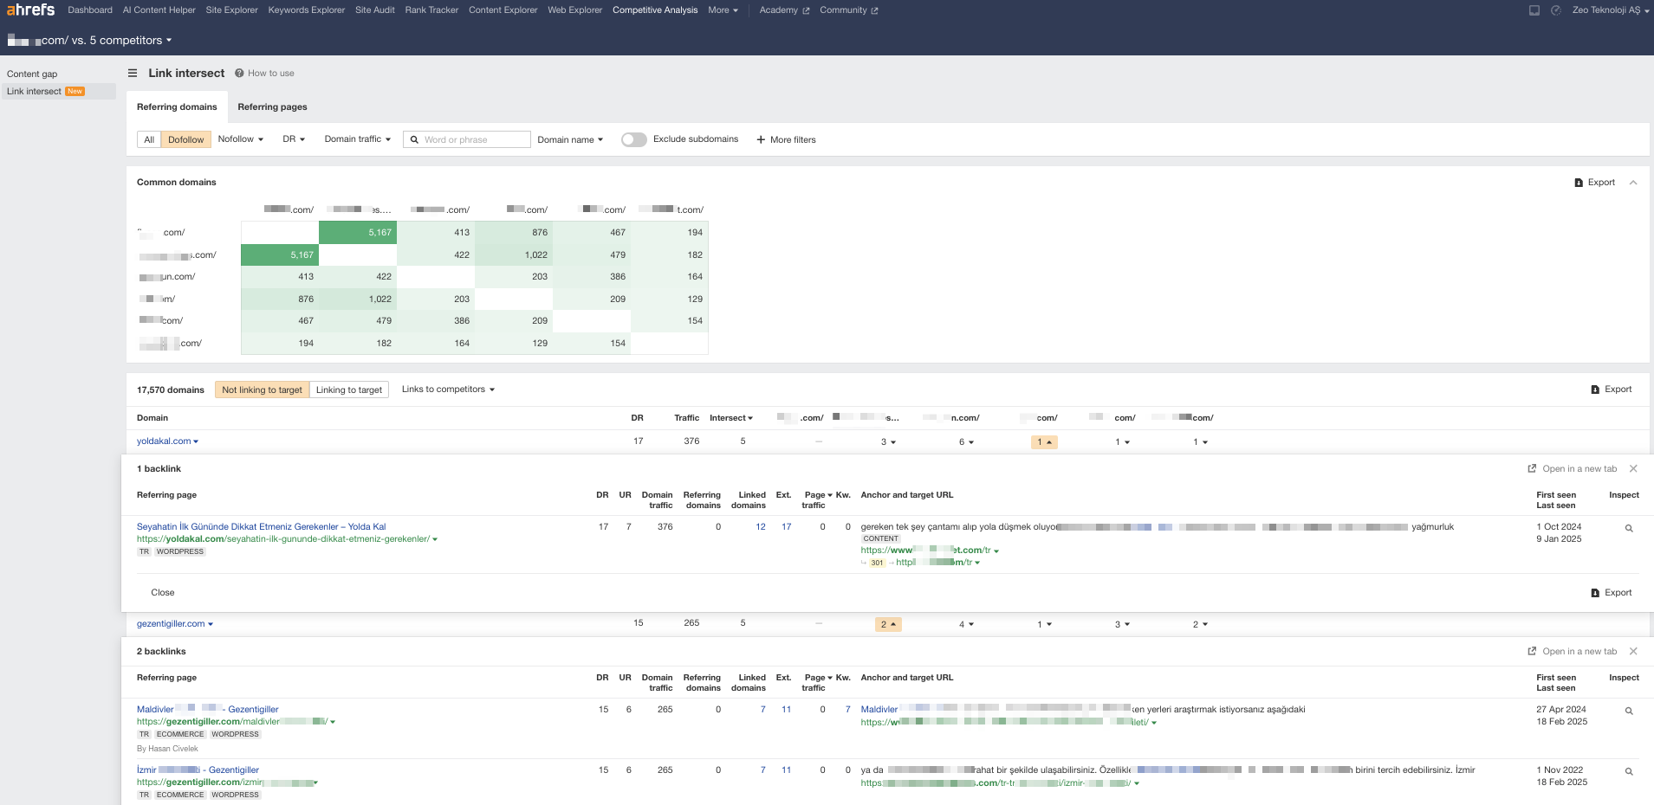Open the Domain name dropdown
The image size is (1654, 805).
click(x=570, y=139)
